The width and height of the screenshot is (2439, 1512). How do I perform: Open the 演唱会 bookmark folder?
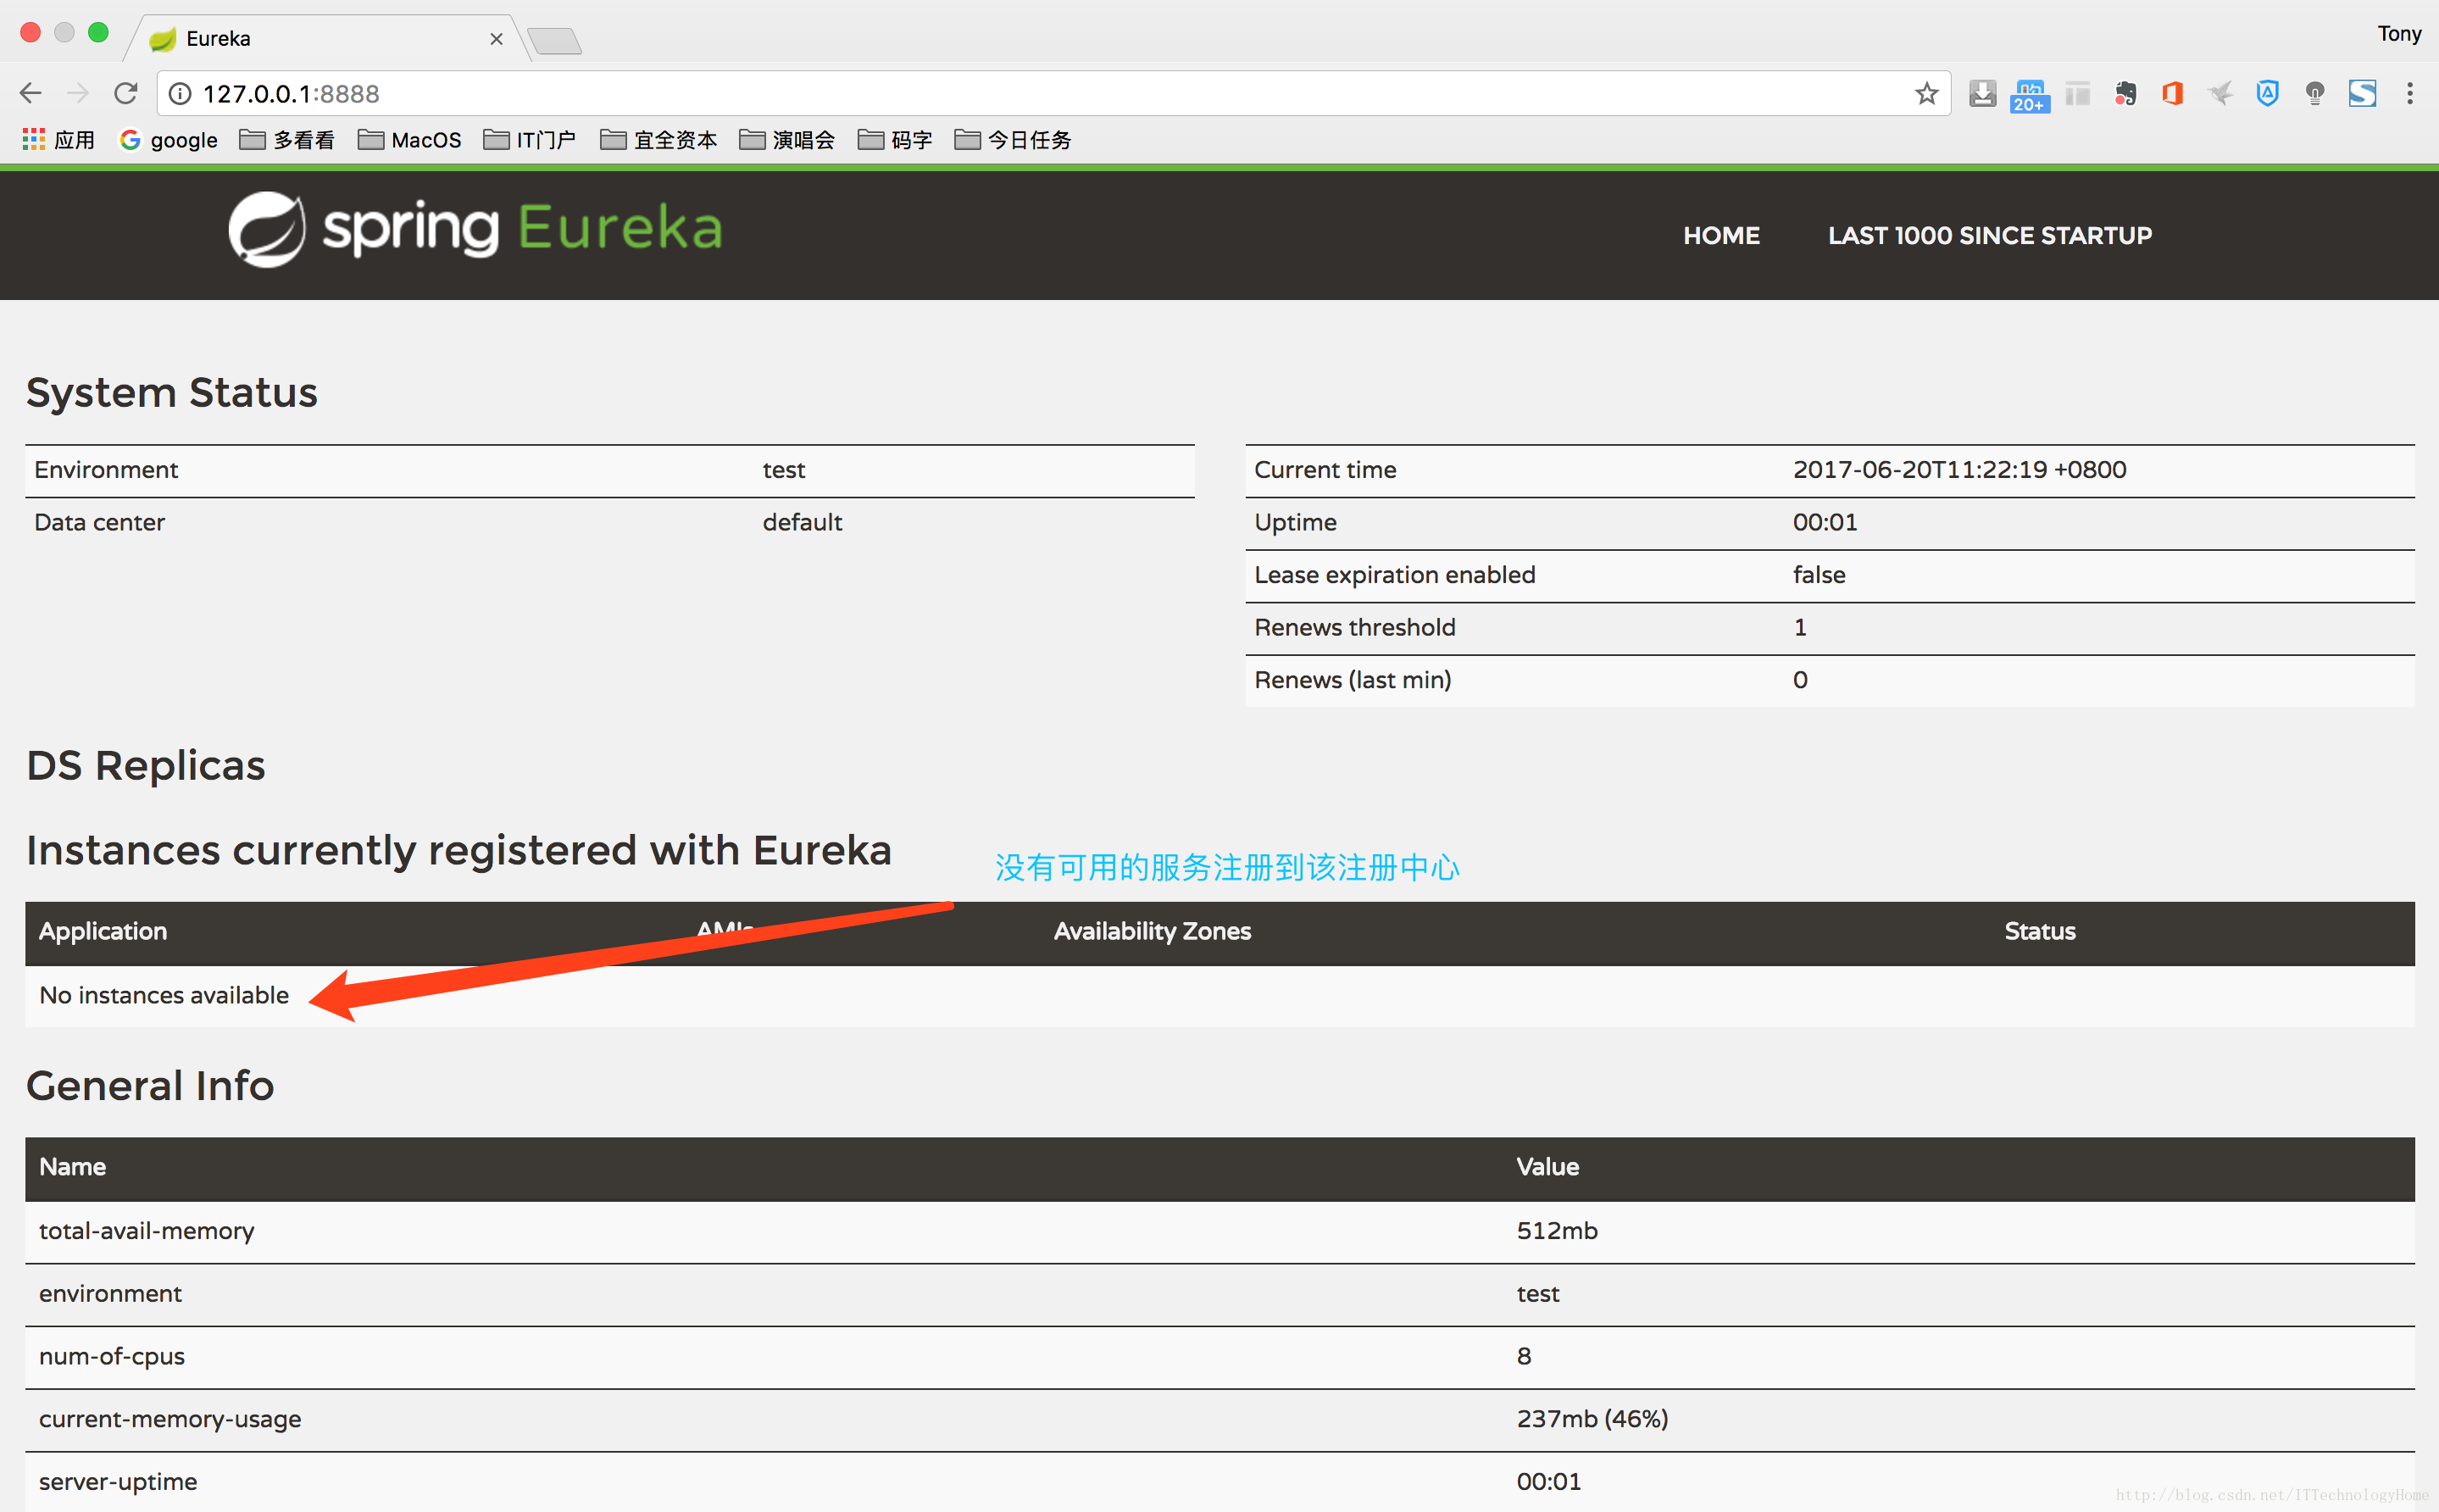click(786, 139)
